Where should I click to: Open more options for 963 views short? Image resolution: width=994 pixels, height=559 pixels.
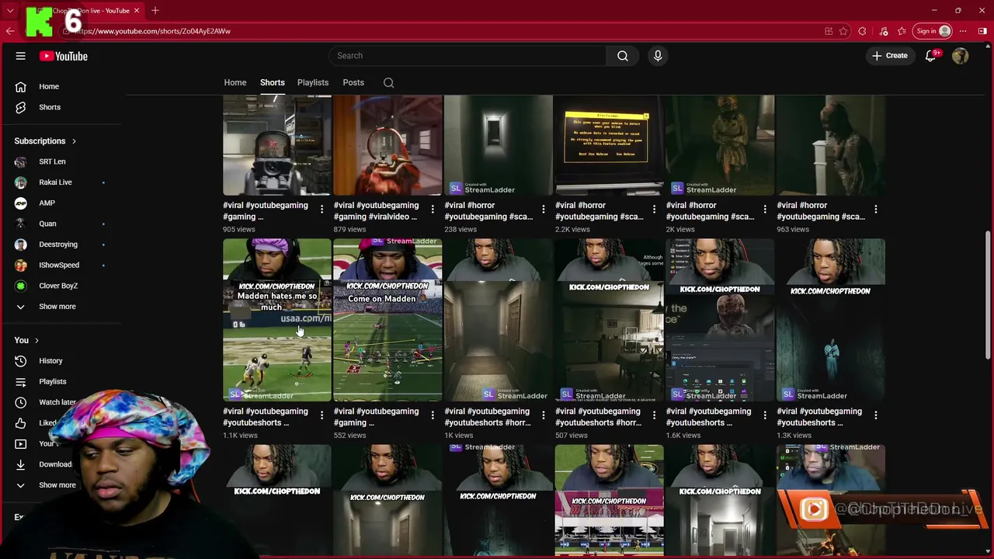point(875,210)
